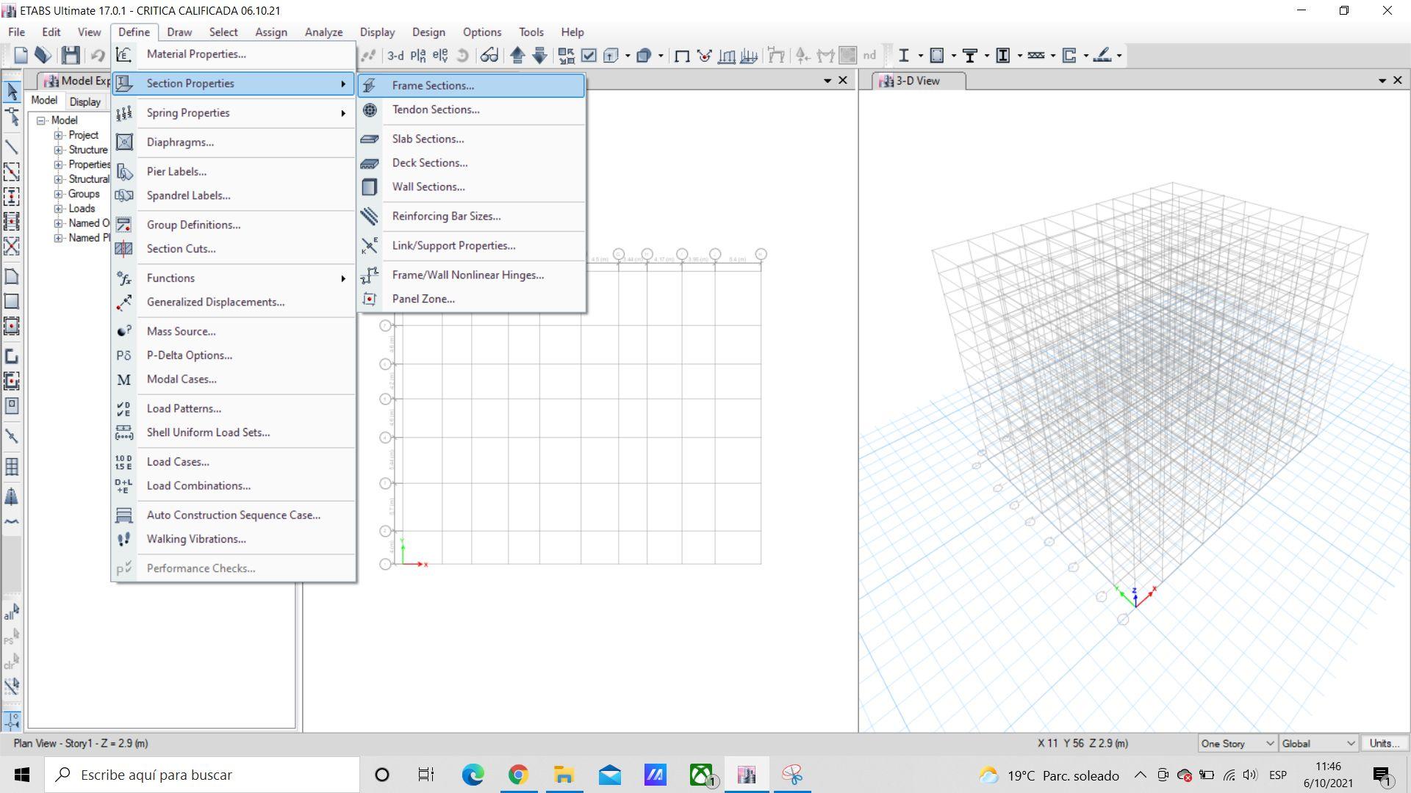The height and width of the screenshot is (793, 1411).
Task: Open Slab Sections from submenu
Action: click(x=428, y=139)
